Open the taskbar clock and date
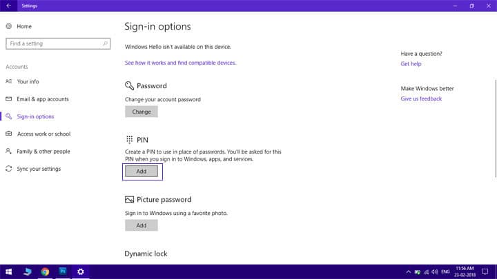Viewport: 497px width, 279px height. click(465, 271)
